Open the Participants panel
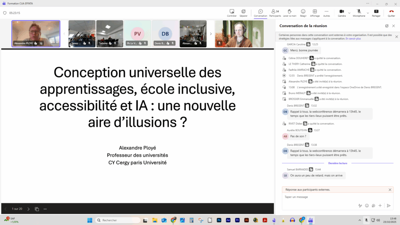Image resolution: width=400 pixels, height=225 pixels. click(275, 12)
